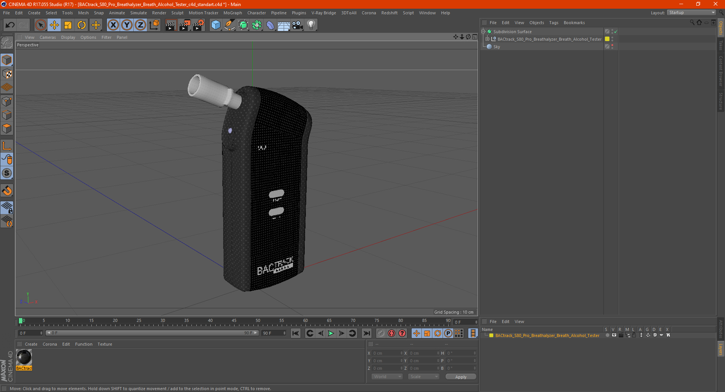Click the Floor environment icon
The image size is (725, 392).
(x=284, y=25)
